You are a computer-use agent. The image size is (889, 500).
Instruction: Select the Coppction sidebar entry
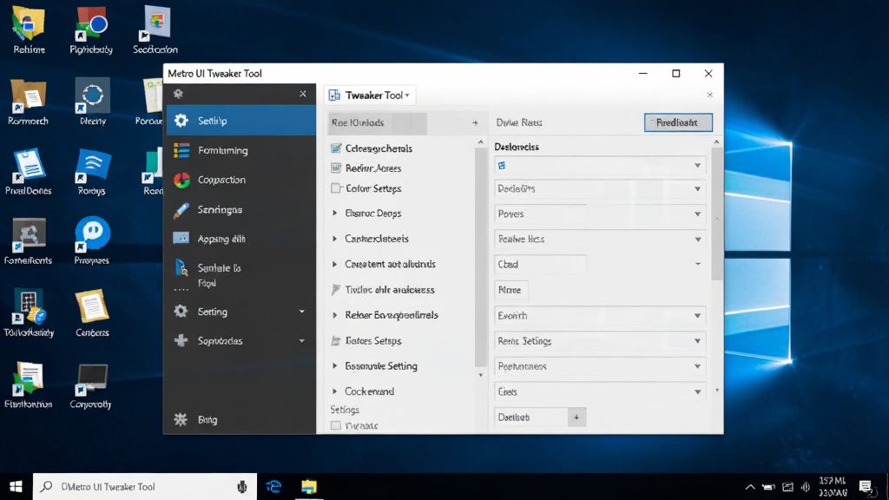click(241, 180)
